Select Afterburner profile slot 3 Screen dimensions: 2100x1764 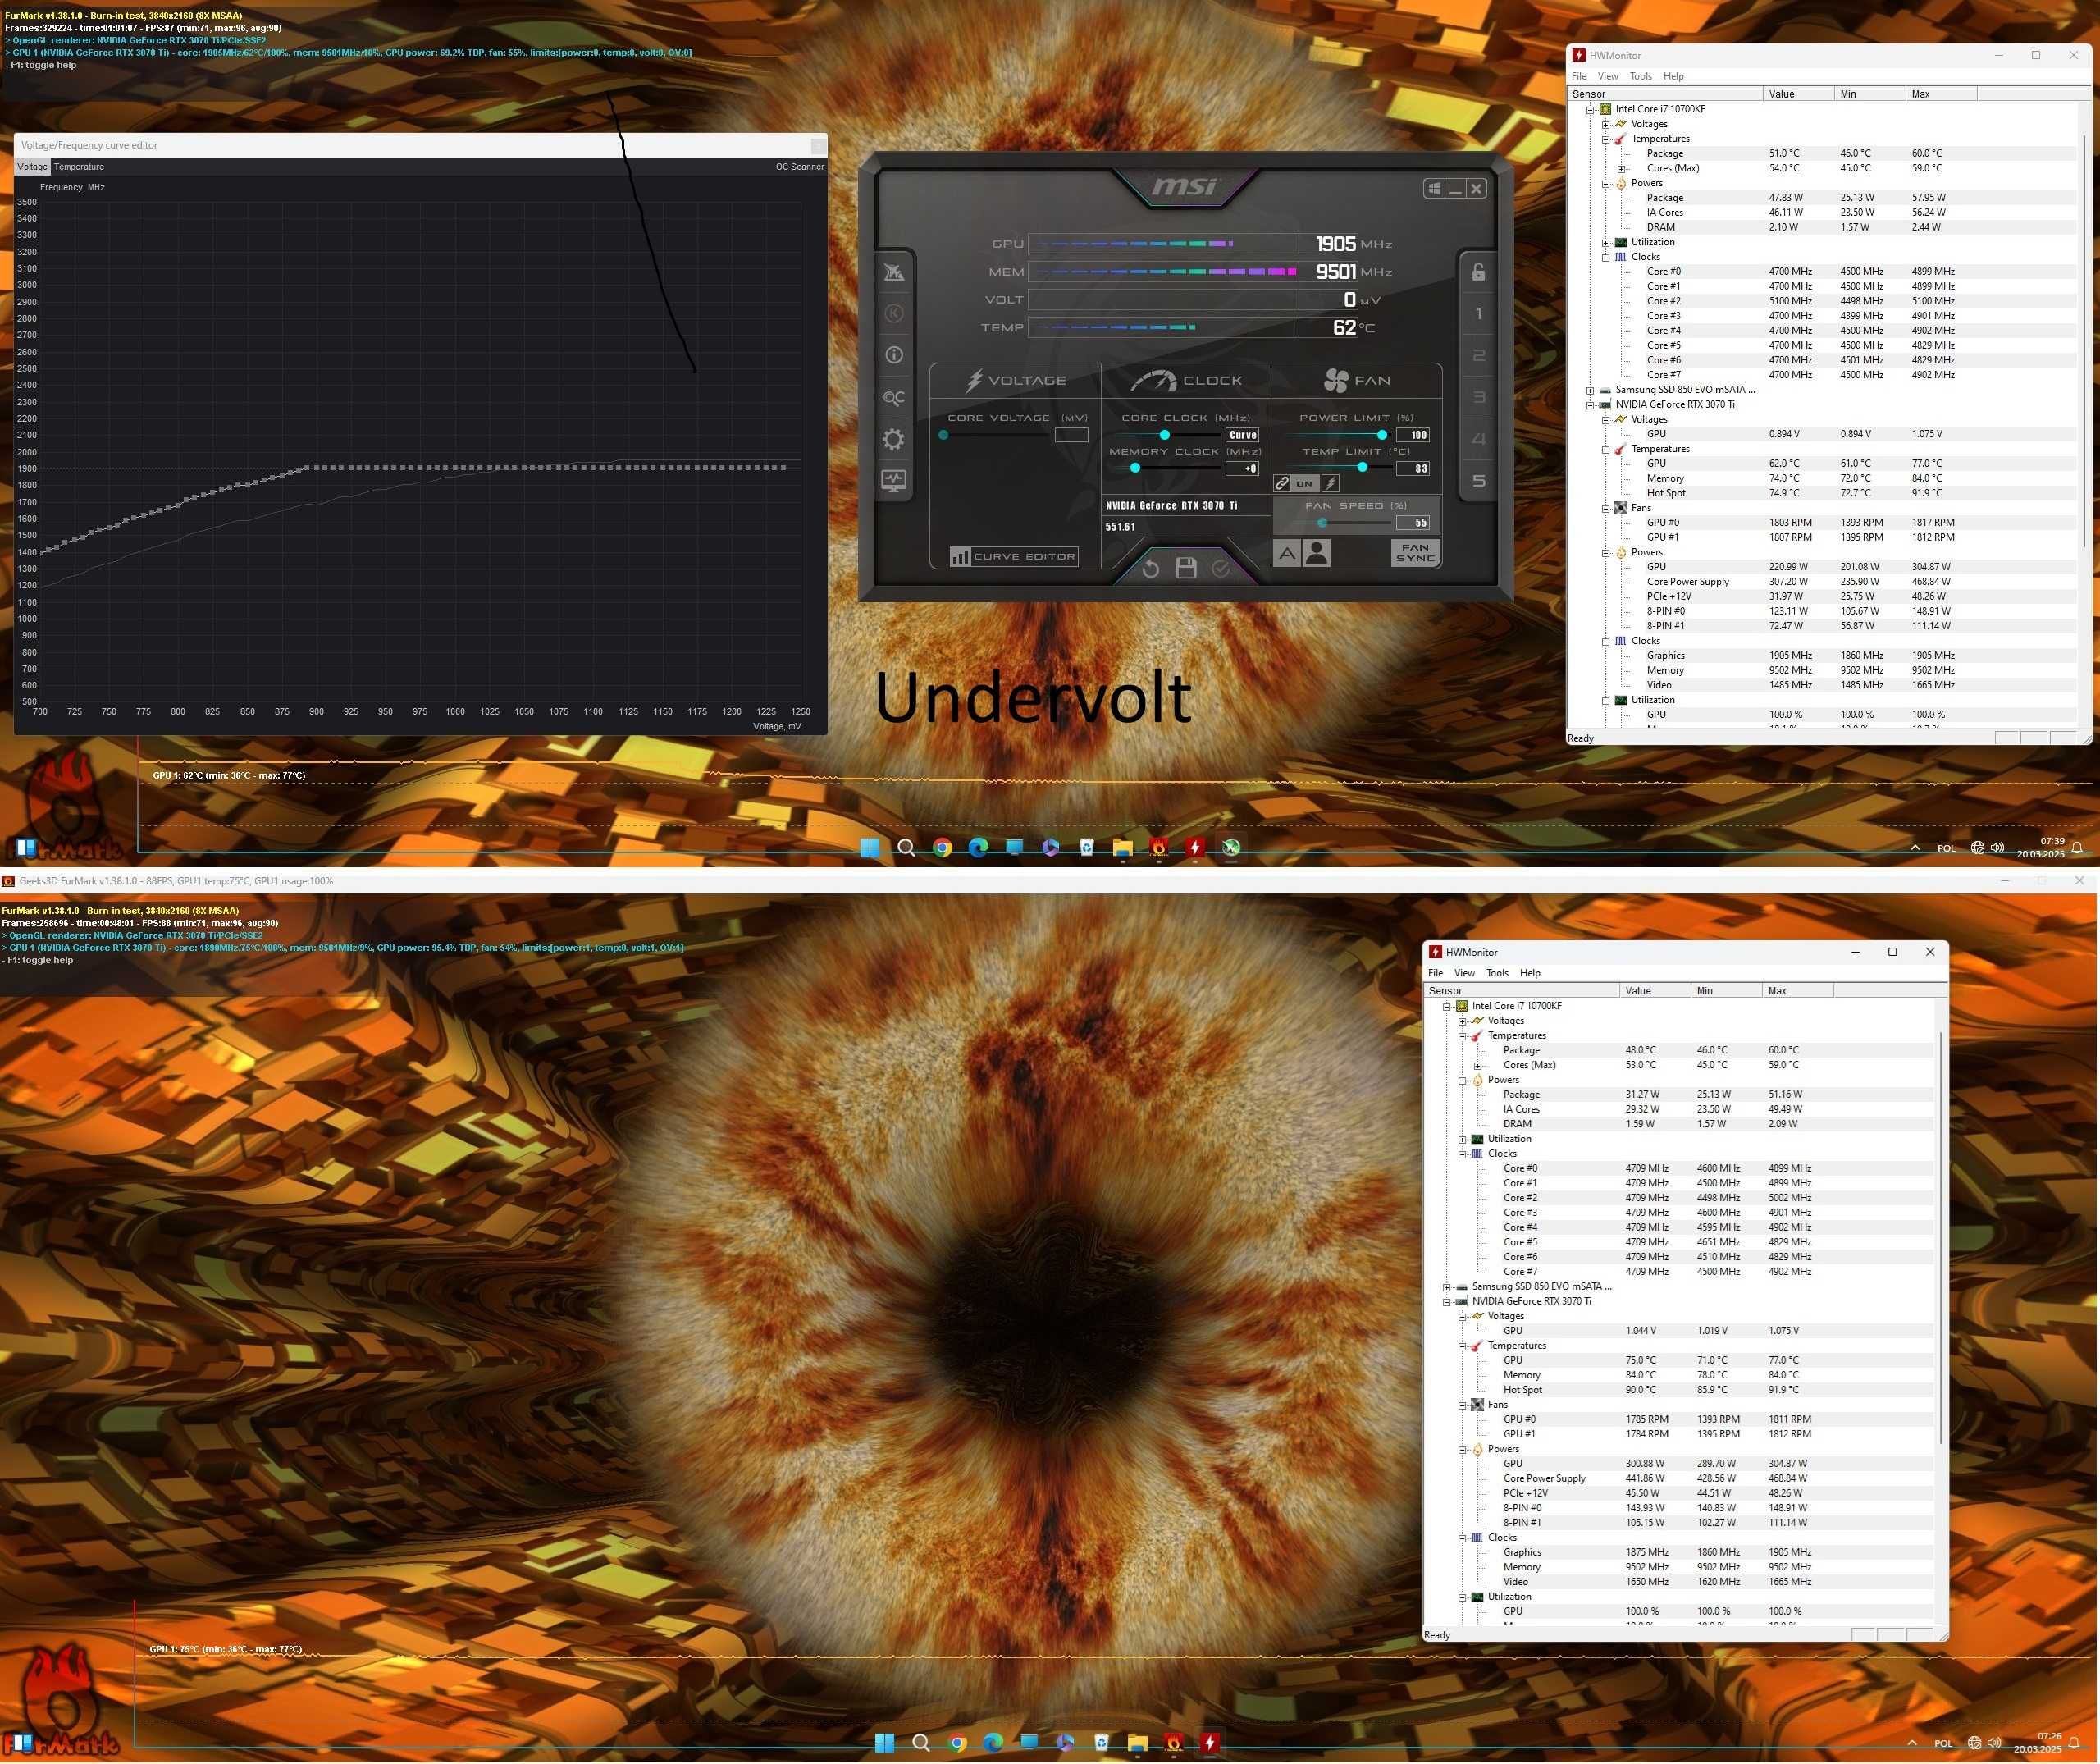[x=1479, y=397]
